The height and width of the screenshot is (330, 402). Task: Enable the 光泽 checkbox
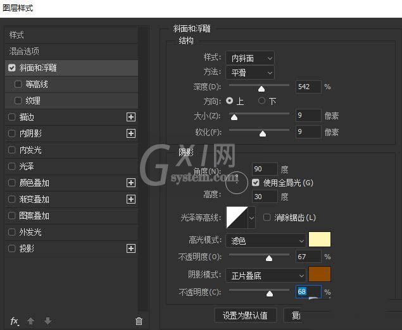point(12,166)
